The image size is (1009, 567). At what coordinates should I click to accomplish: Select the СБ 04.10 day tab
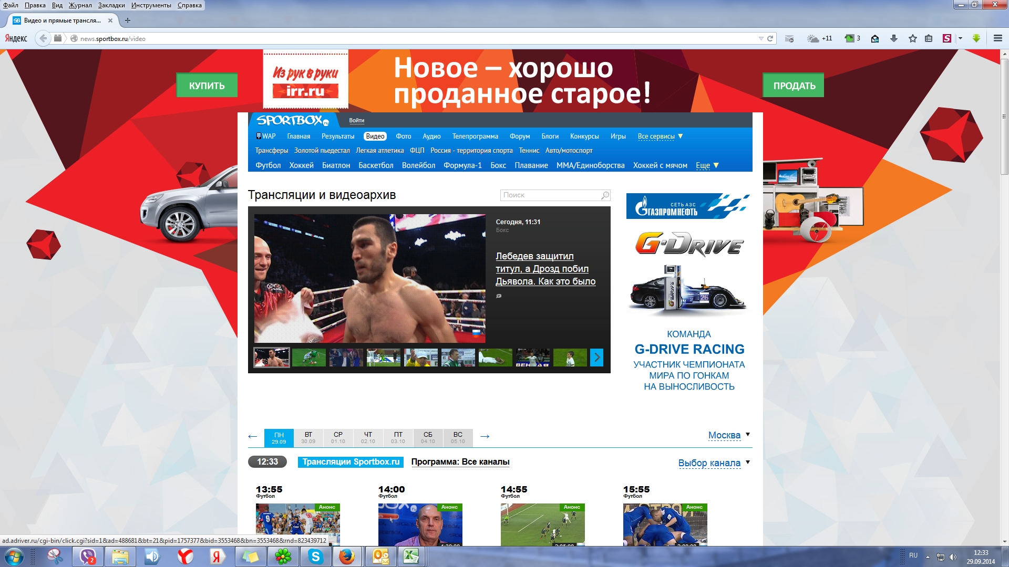428,437
